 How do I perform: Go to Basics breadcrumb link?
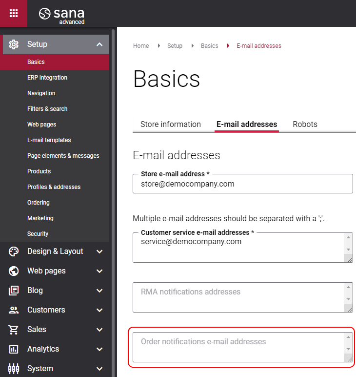(209, 46)
